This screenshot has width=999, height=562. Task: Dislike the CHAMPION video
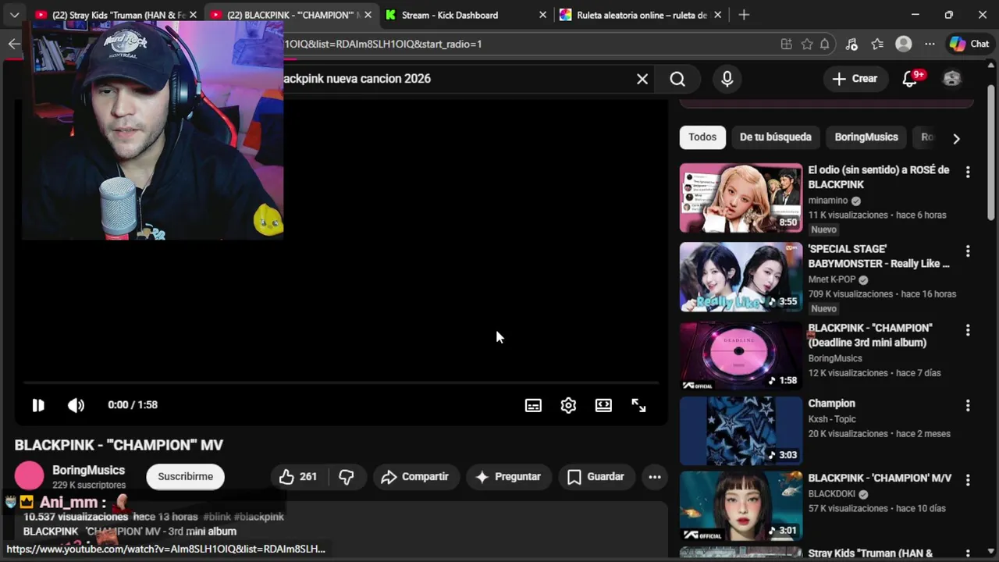point(347,477)
